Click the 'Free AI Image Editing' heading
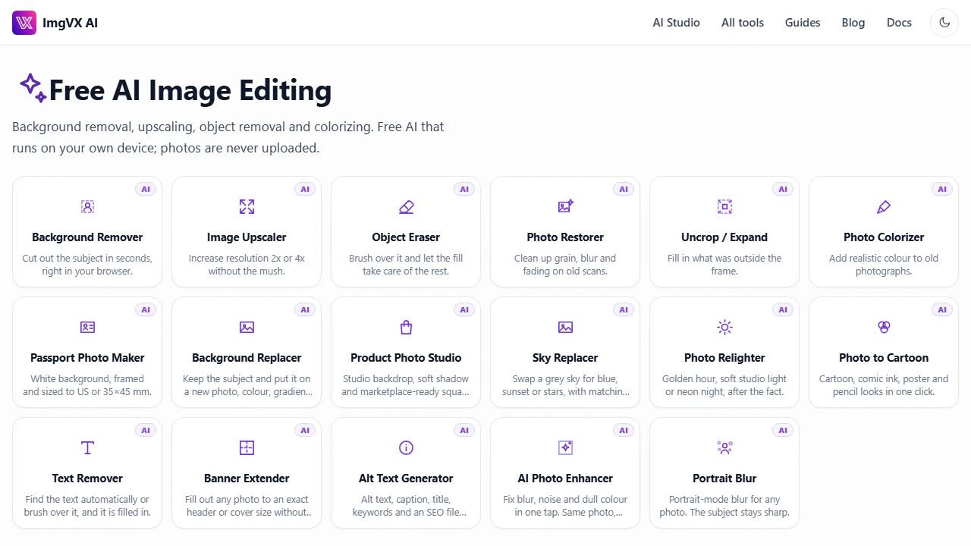 [x=190, y=90]
